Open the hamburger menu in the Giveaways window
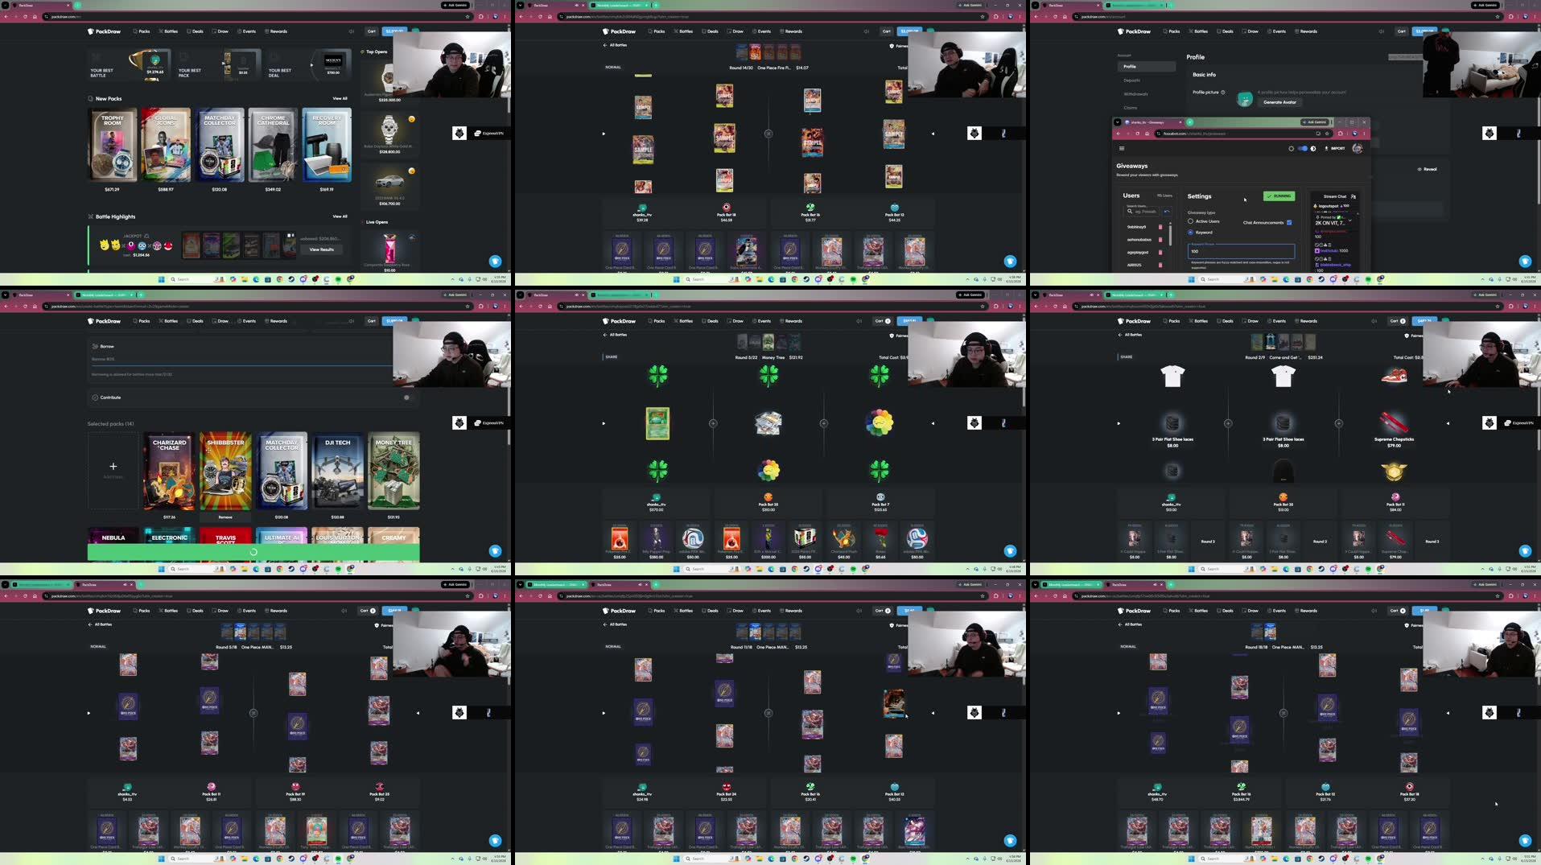Screen dimensions: 1541x865 point(1121,148)
